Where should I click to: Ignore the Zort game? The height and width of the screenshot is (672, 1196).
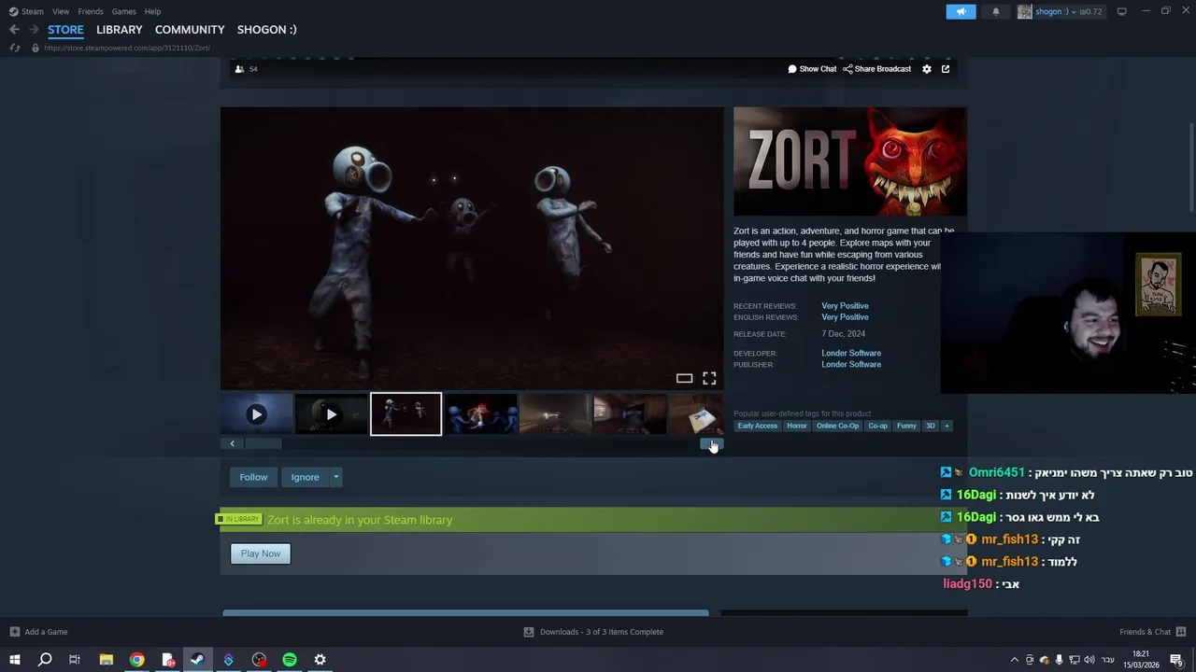[305, 477]
